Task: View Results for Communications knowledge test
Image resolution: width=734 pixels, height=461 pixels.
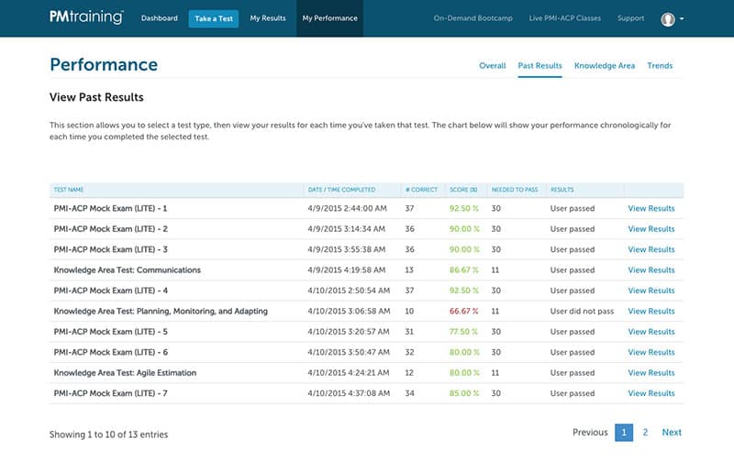Action: [x=651, y=270]
